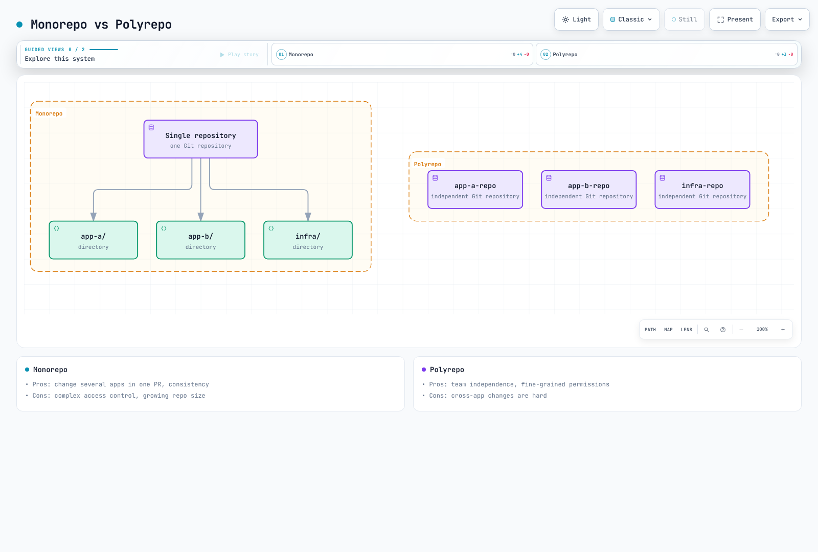
Task: Toggle the Still animation mode
Action: [x=685, y=19]
